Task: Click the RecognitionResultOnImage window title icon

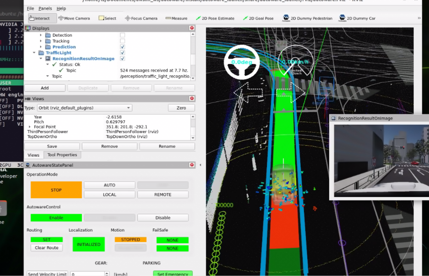Action: (x=334, y=118)
